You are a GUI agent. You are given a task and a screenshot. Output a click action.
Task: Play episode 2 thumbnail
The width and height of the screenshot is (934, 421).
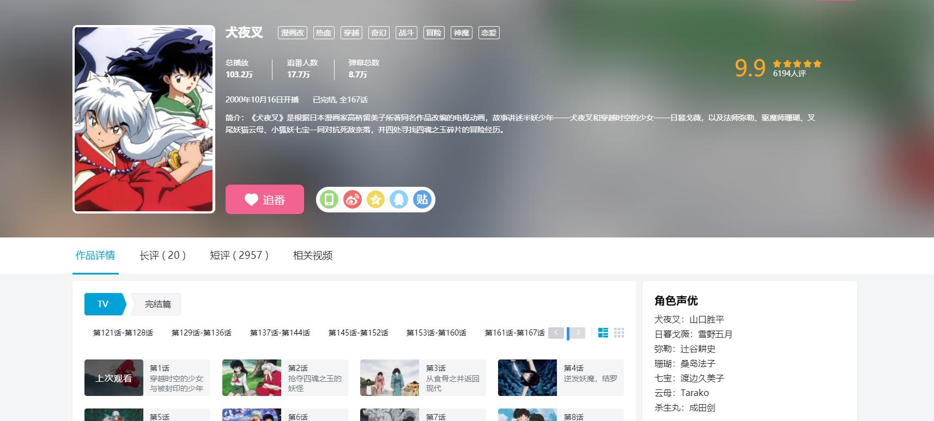pyautogui.click(x=252, y=377)
